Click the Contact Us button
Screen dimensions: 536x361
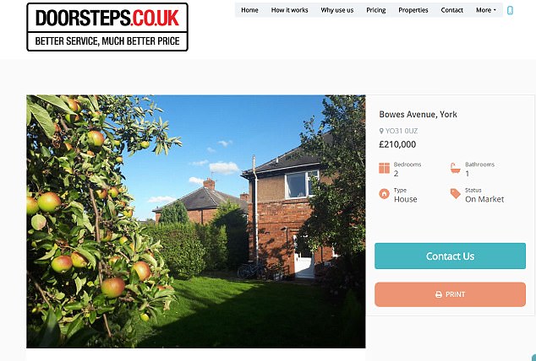click(x=451, y=256)
